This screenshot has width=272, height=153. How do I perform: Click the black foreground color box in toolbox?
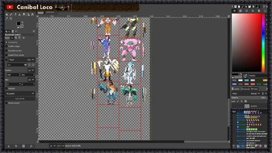[x=18, y=23]
